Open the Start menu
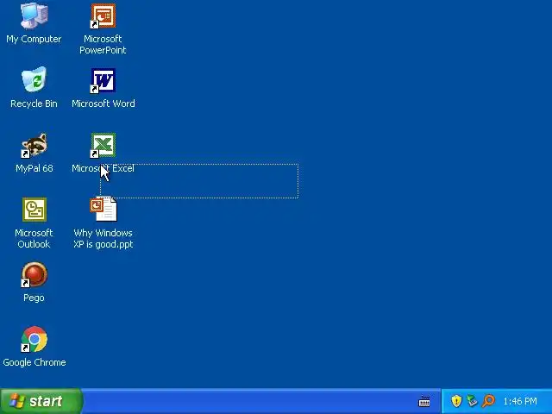 [x=41, y=401]
